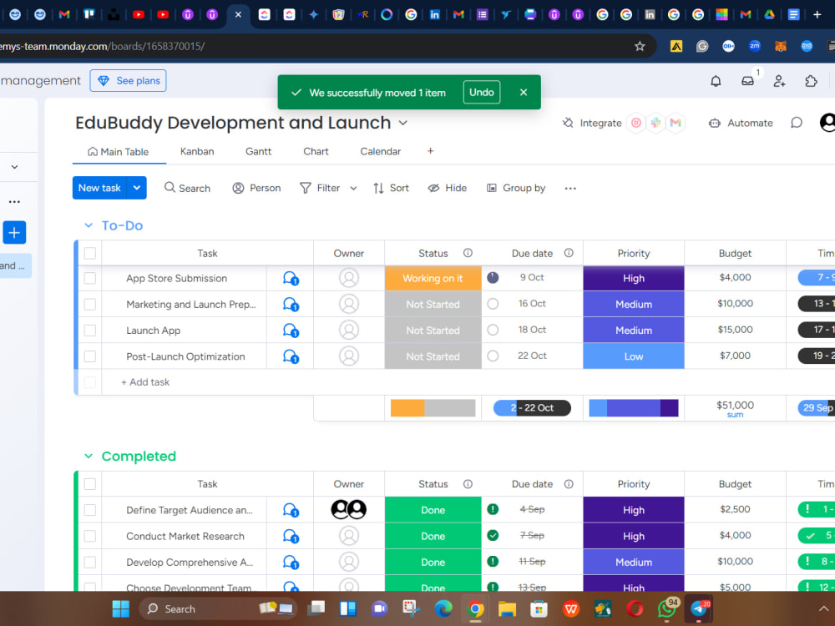Tick the Define Target Audience checkbox
This screenshot has height=626, width=835.
90,510
